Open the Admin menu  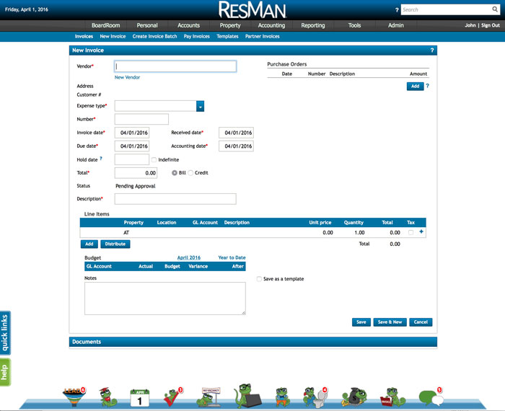pos(396,25)
